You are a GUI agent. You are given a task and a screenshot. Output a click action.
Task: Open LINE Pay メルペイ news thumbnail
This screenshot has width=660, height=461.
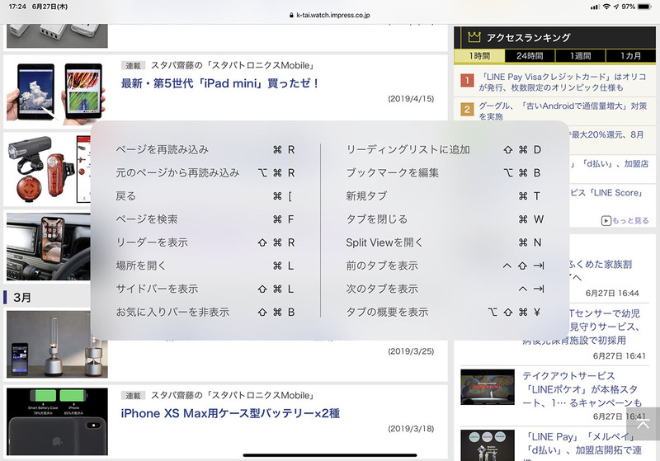(x=488, y=445)
